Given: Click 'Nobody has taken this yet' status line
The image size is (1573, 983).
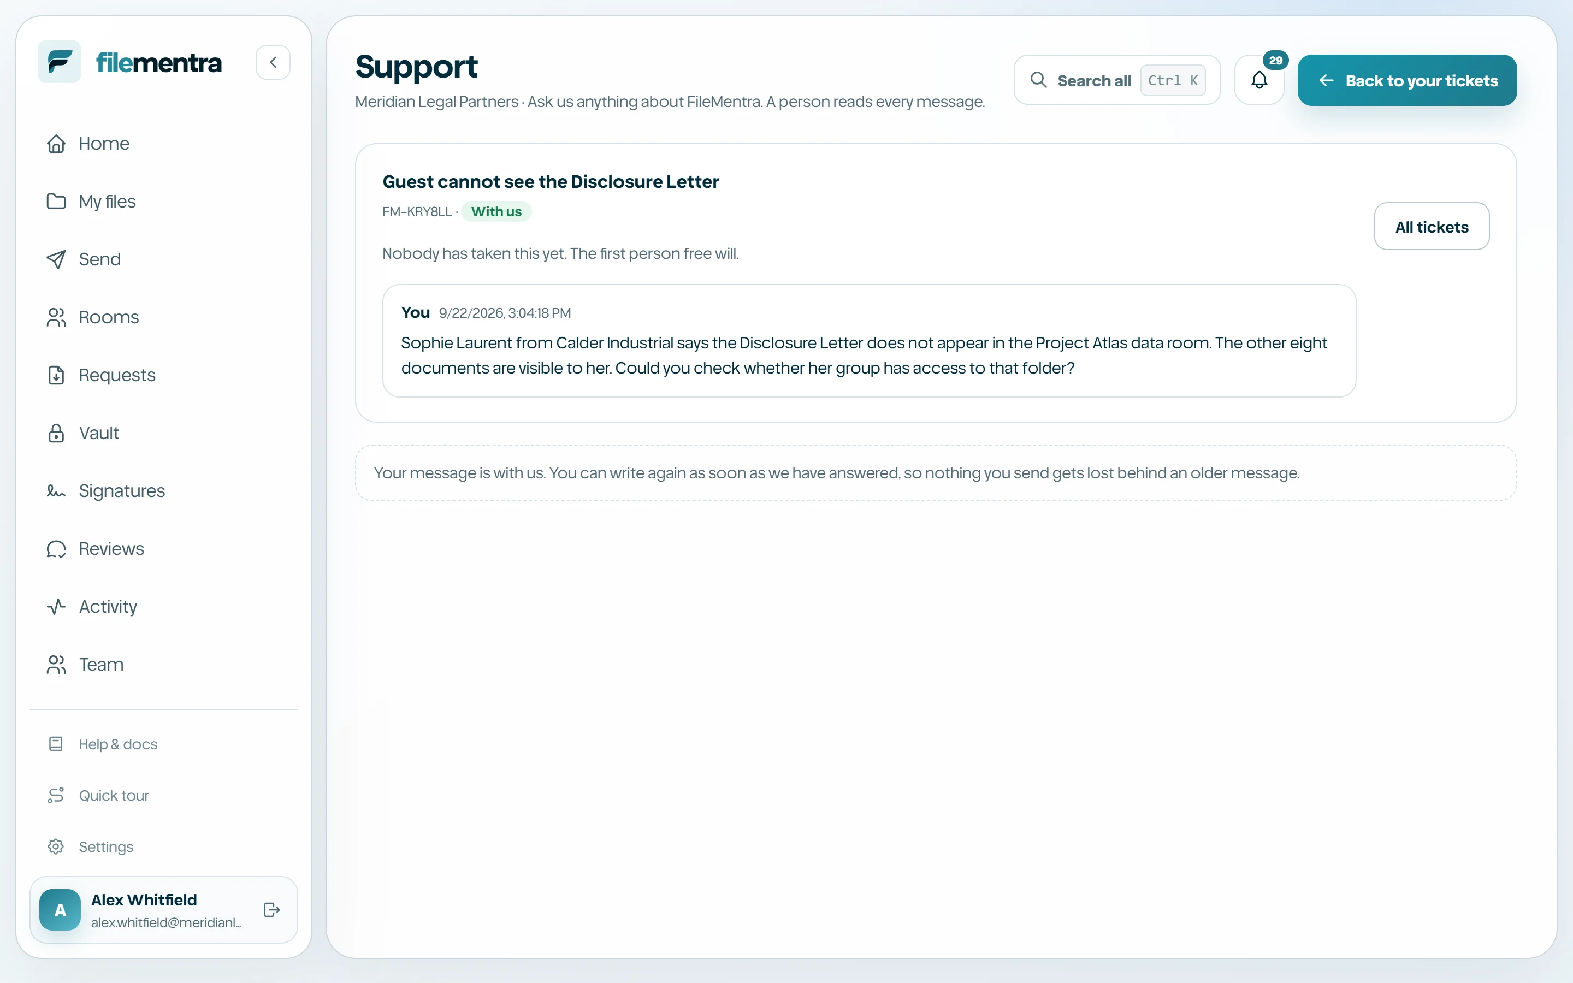Looking at the screenshot, I should [560, 253].
